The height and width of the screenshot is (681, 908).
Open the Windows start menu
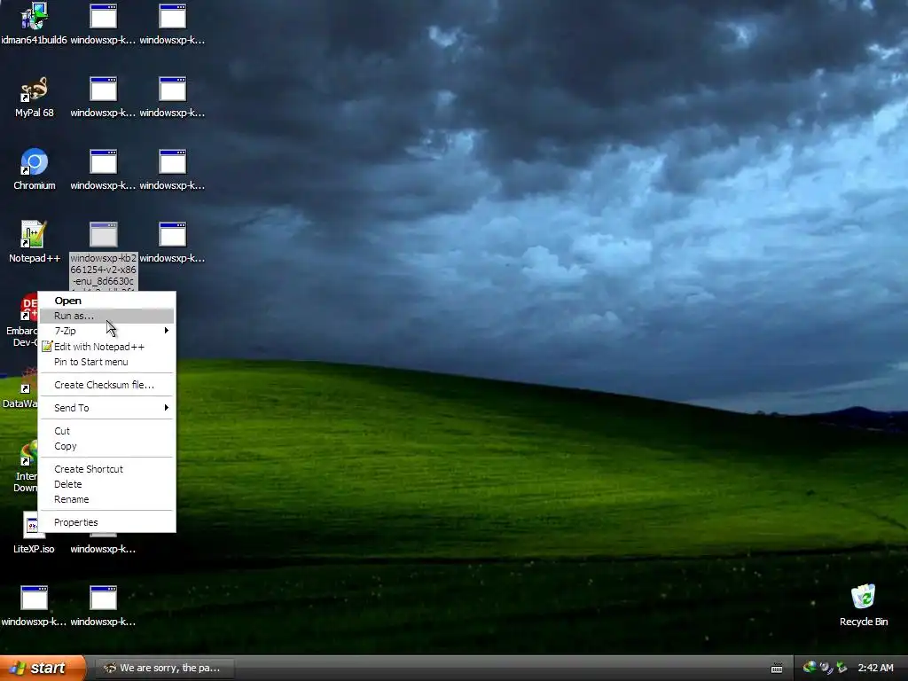coord(42,668)
